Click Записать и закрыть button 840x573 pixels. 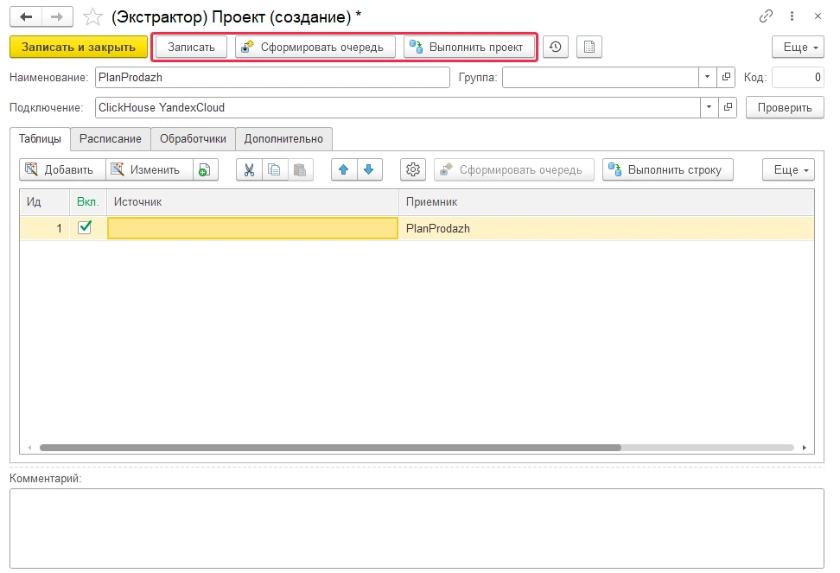79,47
